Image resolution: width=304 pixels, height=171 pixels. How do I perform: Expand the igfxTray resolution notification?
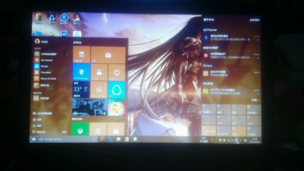pos(258,40)
